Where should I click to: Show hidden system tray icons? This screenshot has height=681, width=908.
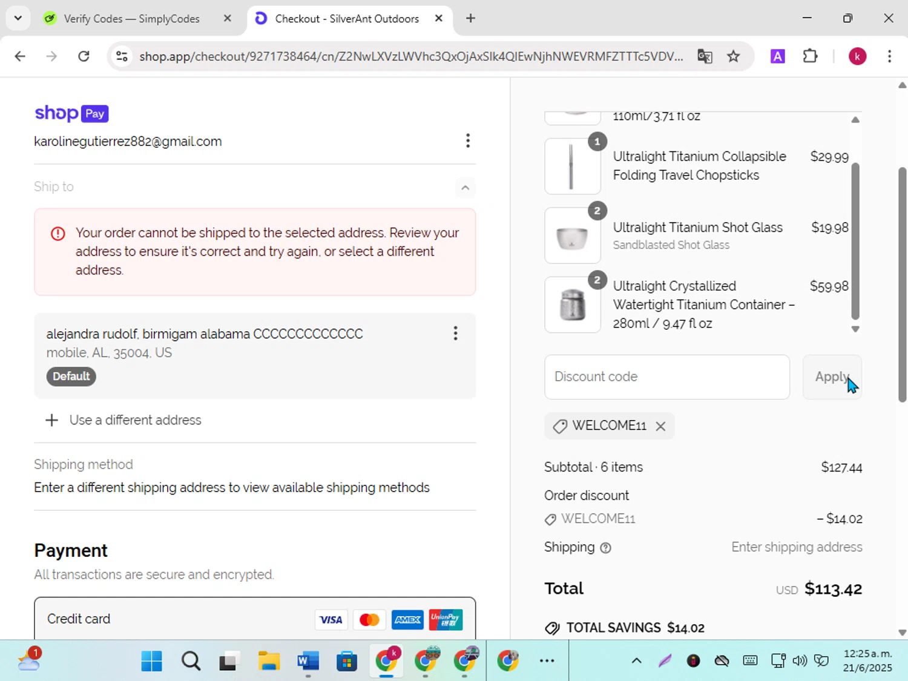[x=637, y=661]
